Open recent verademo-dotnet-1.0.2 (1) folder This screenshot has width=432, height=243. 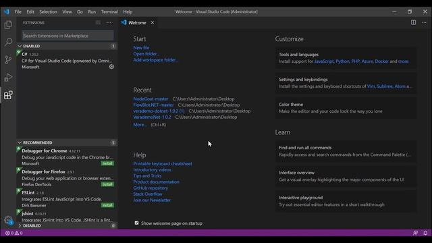click(x=159, y=111)
